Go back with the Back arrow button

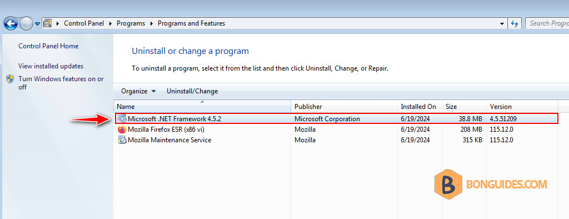[11, 23]
